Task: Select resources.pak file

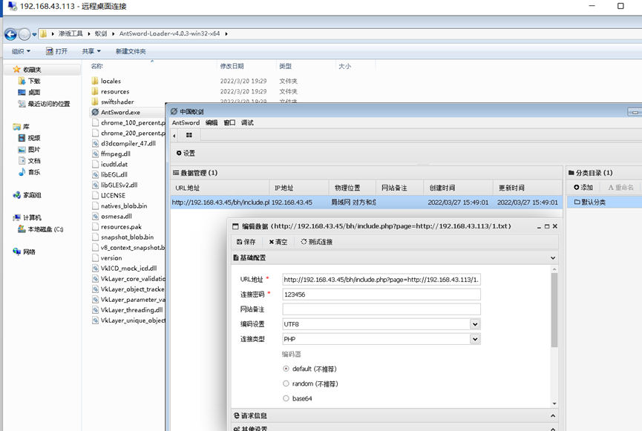Action: click(x=117, y=226)
